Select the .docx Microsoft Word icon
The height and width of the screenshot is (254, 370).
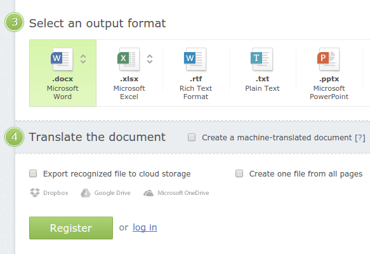(62, 59)
